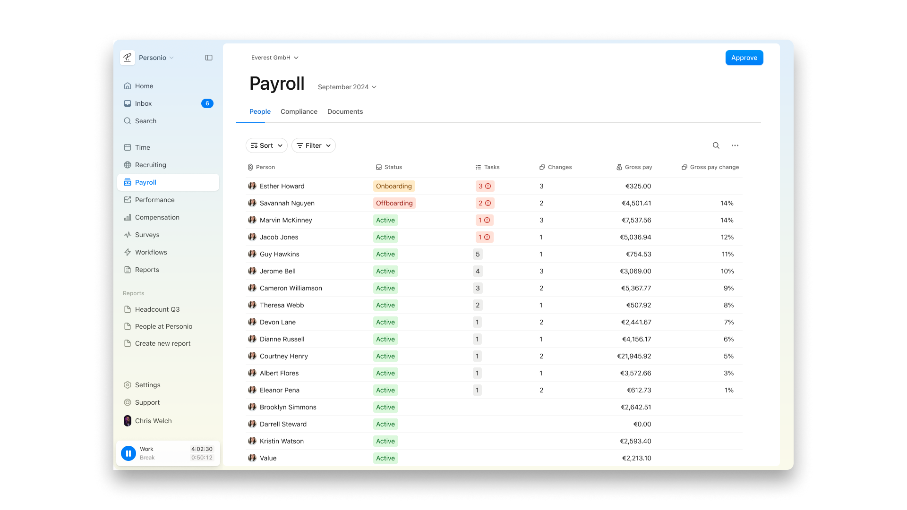Click the three-dot overflow menu icon
This screenshot has width=907, height=510.
click(x=735, y=145)
